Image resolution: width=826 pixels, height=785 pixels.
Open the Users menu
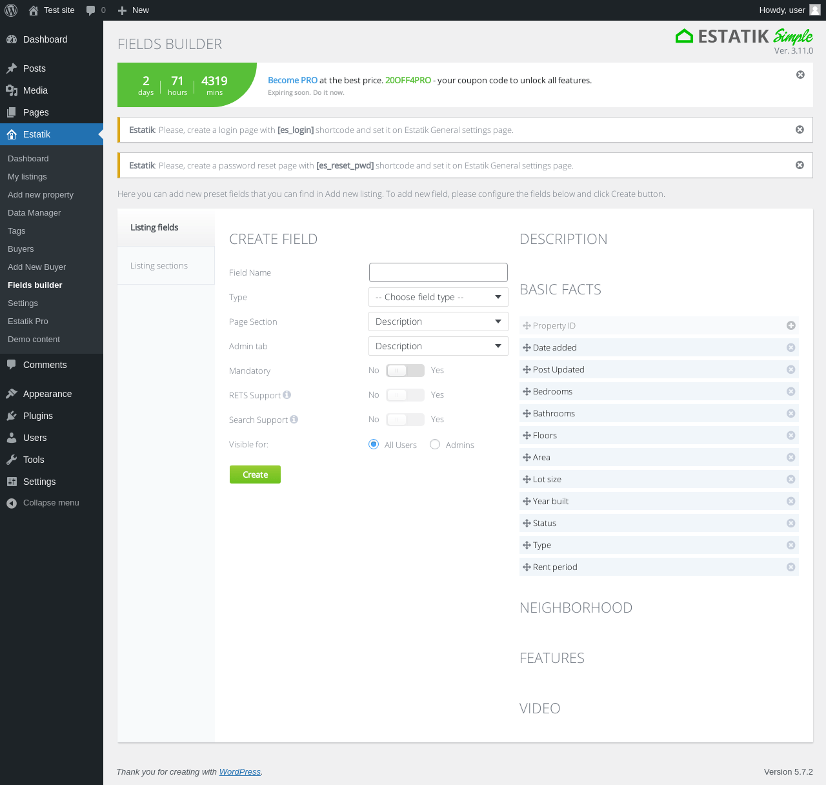pos(52,438)
